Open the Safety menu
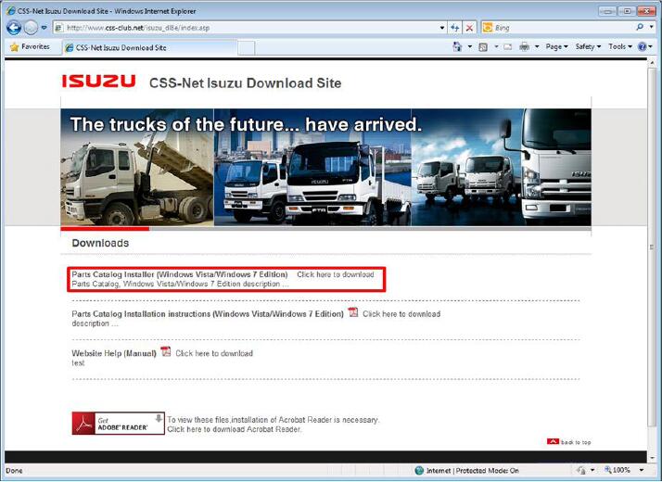This screenshot has width=662, height=482. coord(588,46)
